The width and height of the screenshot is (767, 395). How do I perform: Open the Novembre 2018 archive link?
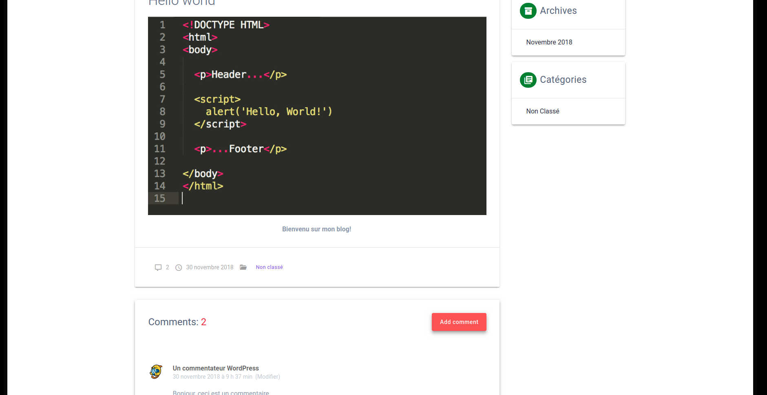[x=549, y=42]
